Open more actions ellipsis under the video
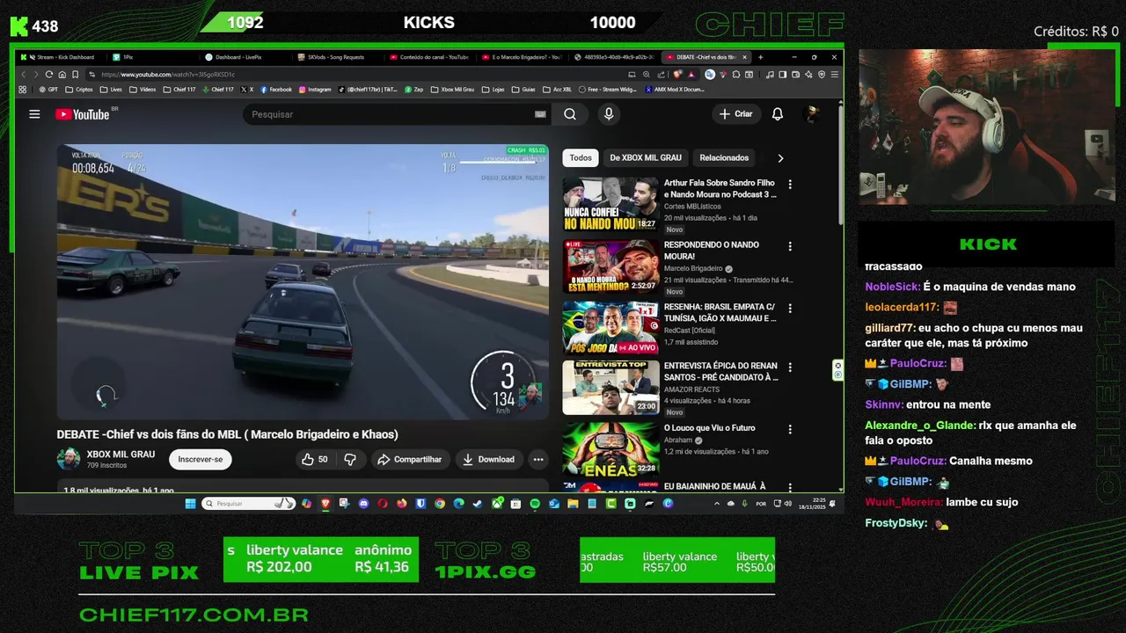Image resolution: width=1126 pixels, height=633 pixels. (x=538, y=459)
